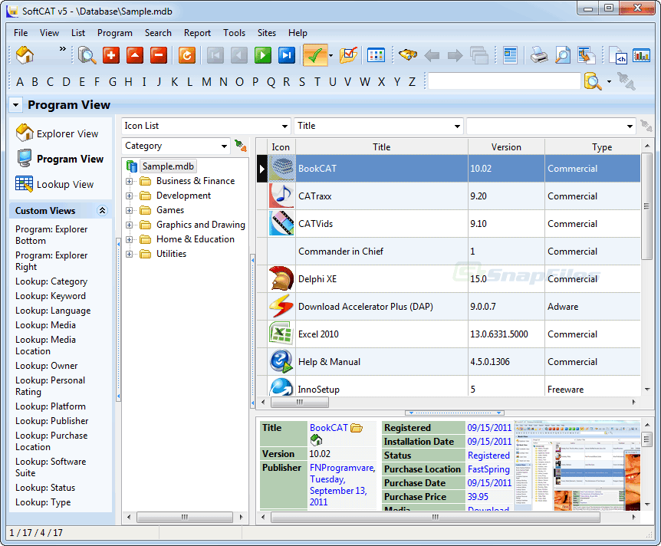661x546 pixels.
Task: Click the folder with checkbox icon
Action: click(x=348, y=55)
